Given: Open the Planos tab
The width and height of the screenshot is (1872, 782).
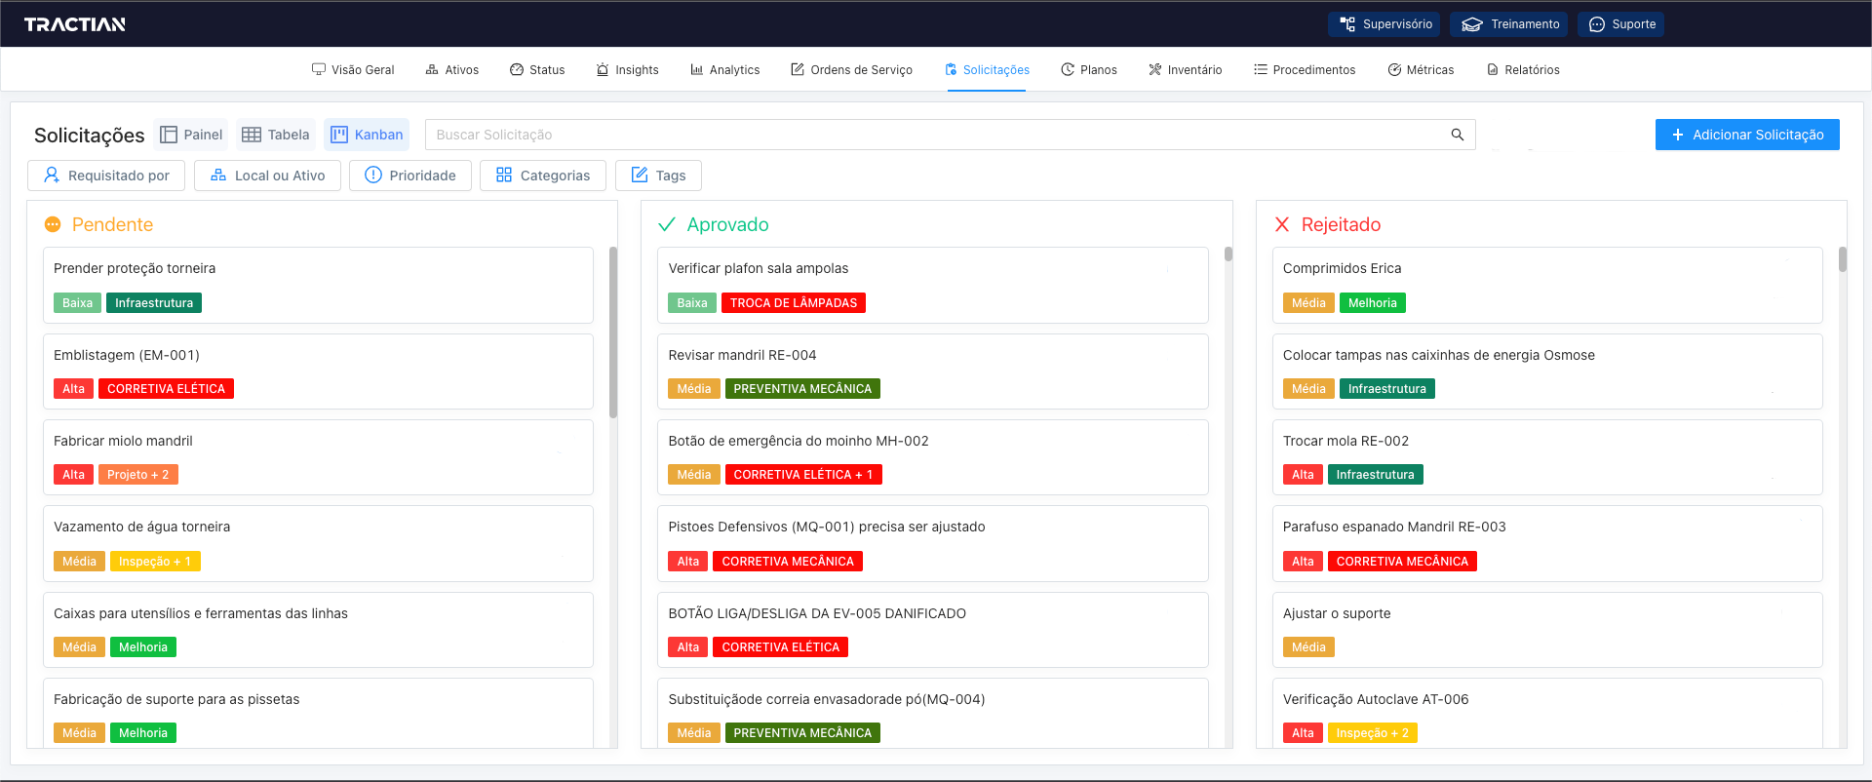Looking at the screenshot, I should (1089, 70).
